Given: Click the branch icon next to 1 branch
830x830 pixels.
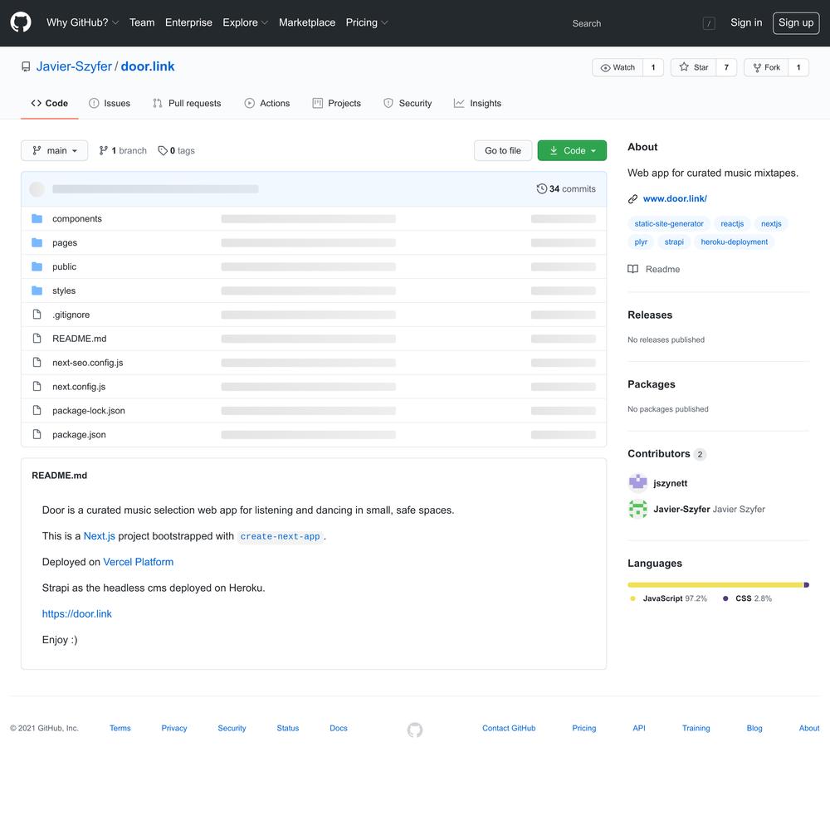Looking at the screenshot, I should (x=103, y=151).
